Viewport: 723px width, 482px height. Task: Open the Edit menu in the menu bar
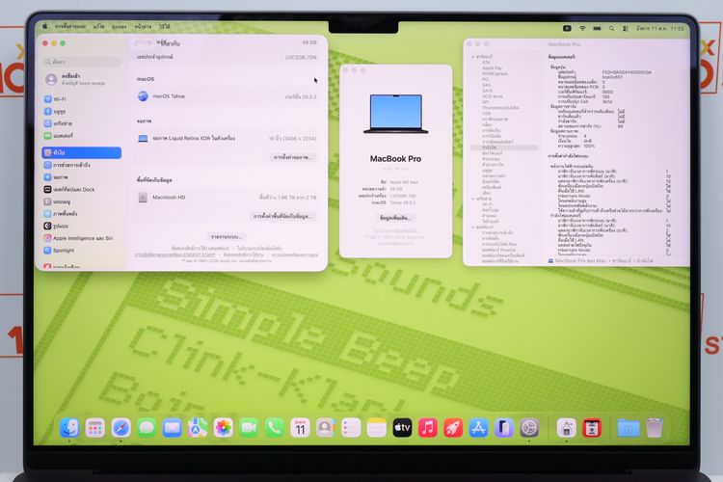(98, 27)
